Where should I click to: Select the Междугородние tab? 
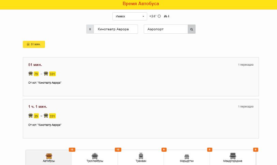233,158
